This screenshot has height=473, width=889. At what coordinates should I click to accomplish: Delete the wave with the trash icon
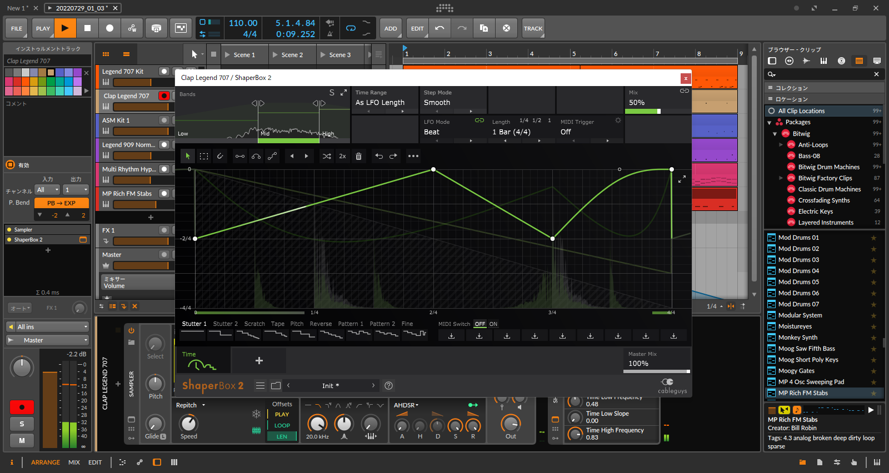coord(358,156)
